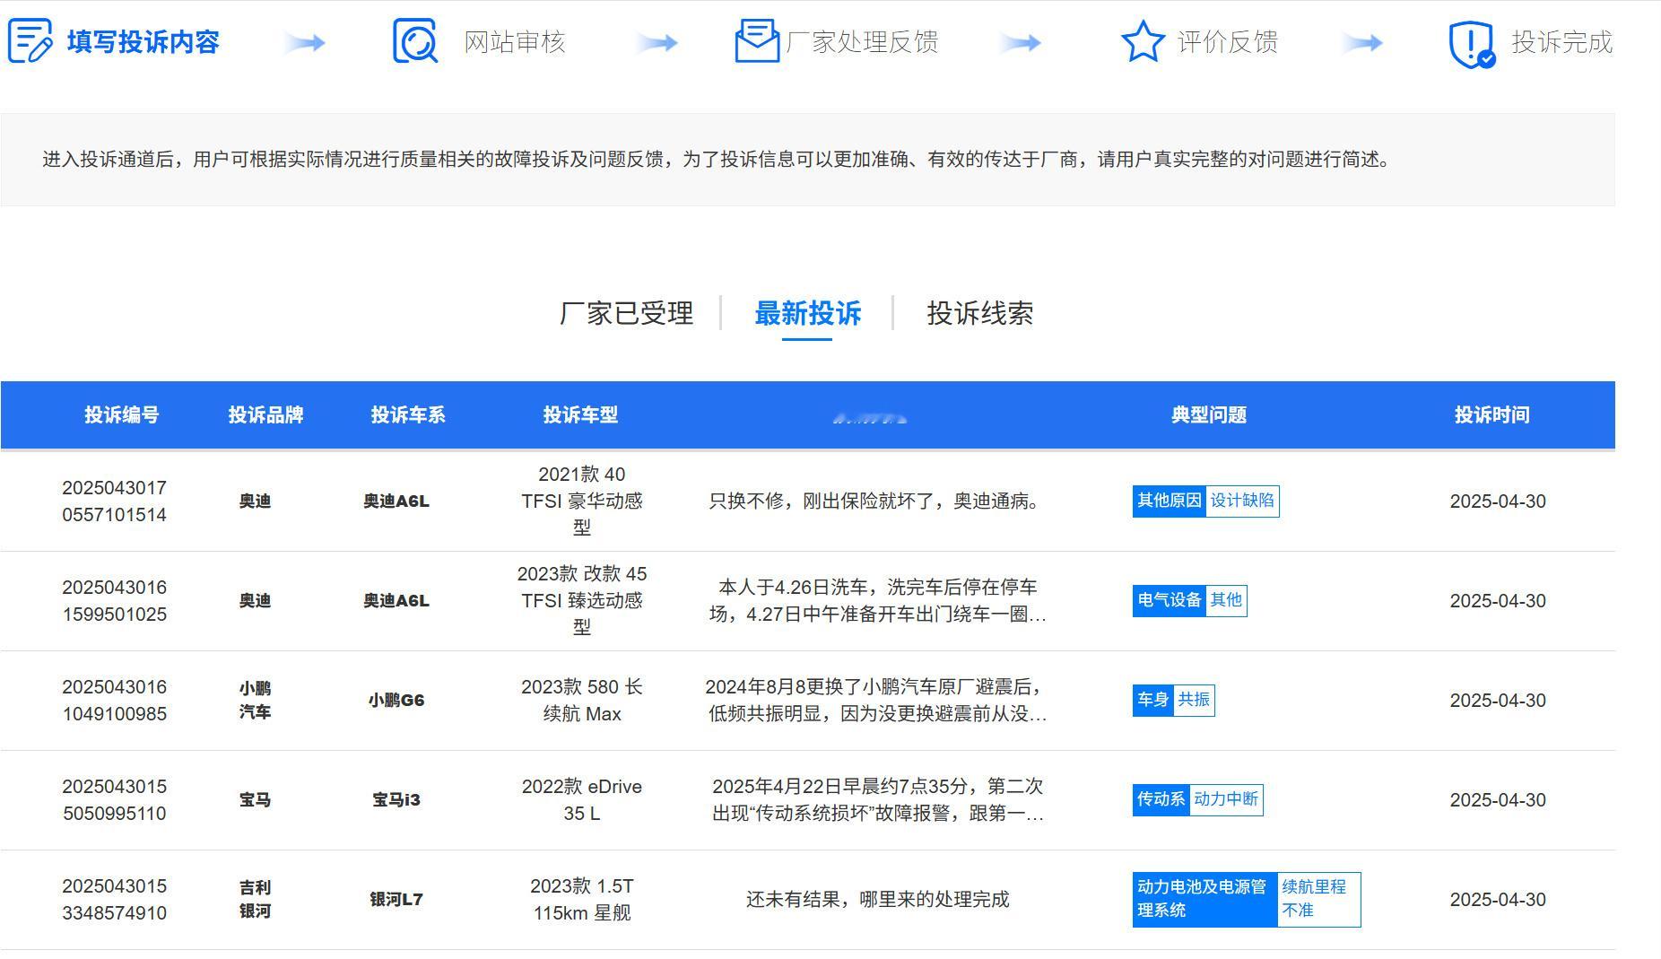The width and height of the screenshot is (1661, 959).
Task: Click the 其他原因 issue tag
Action: coord(1170,501)
